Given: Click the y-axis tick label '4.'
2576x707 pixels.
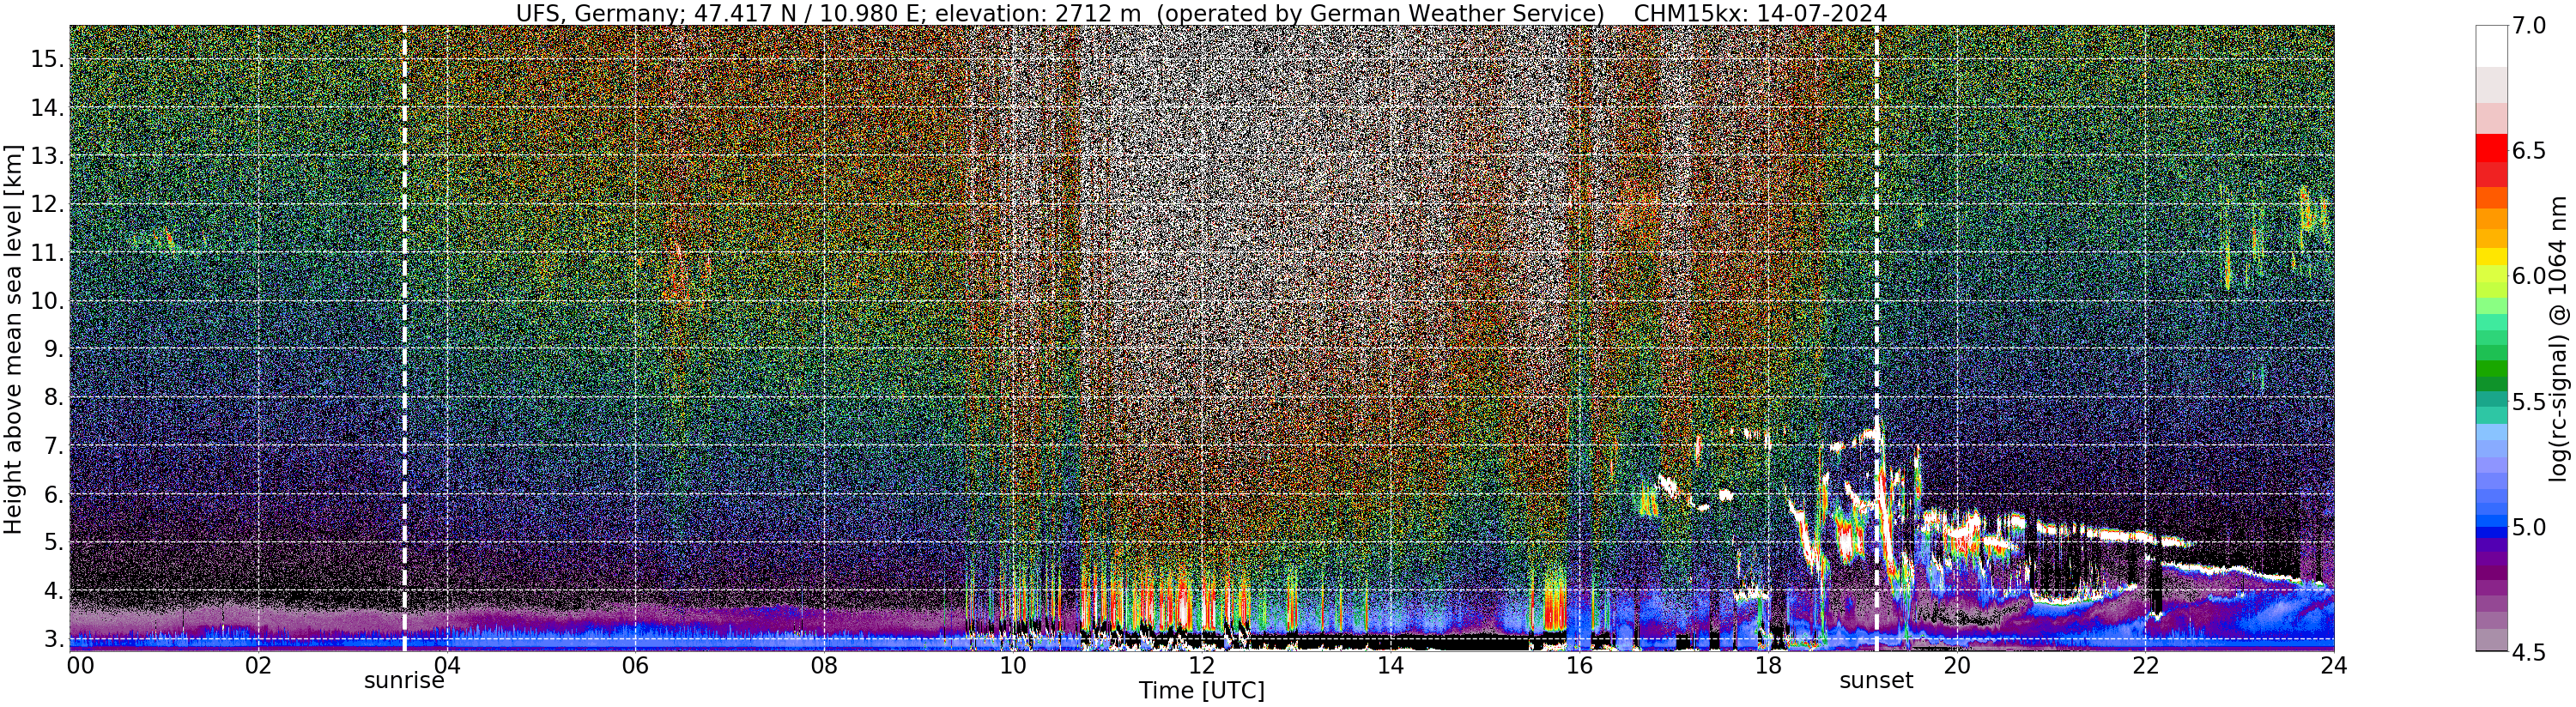Looking at the screenshot, I should (x=54, y=591).
